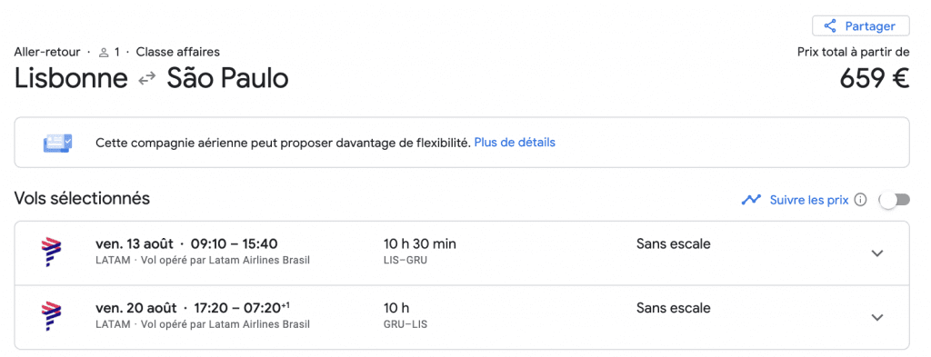The width and height of the screenshot is (931, 357).
Task: Toggle the Suivre les prix switch
Action: pos(895,200)
